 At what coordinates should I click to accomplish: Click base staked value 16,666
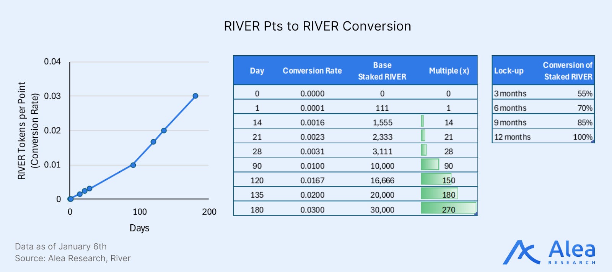382,180
